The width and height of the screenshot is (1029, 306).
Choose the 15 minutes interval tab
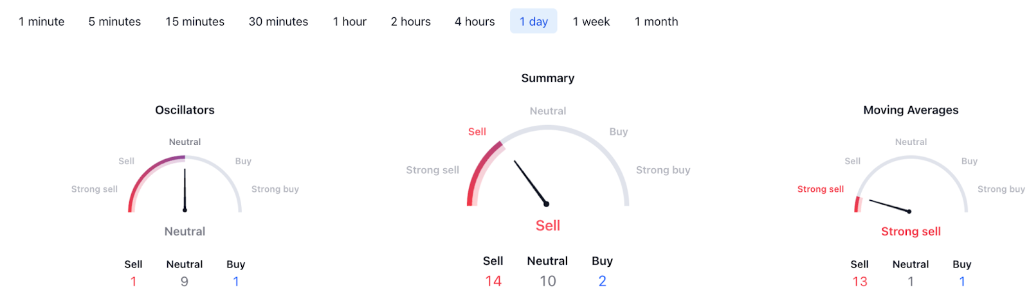click(x=195, y=22)
